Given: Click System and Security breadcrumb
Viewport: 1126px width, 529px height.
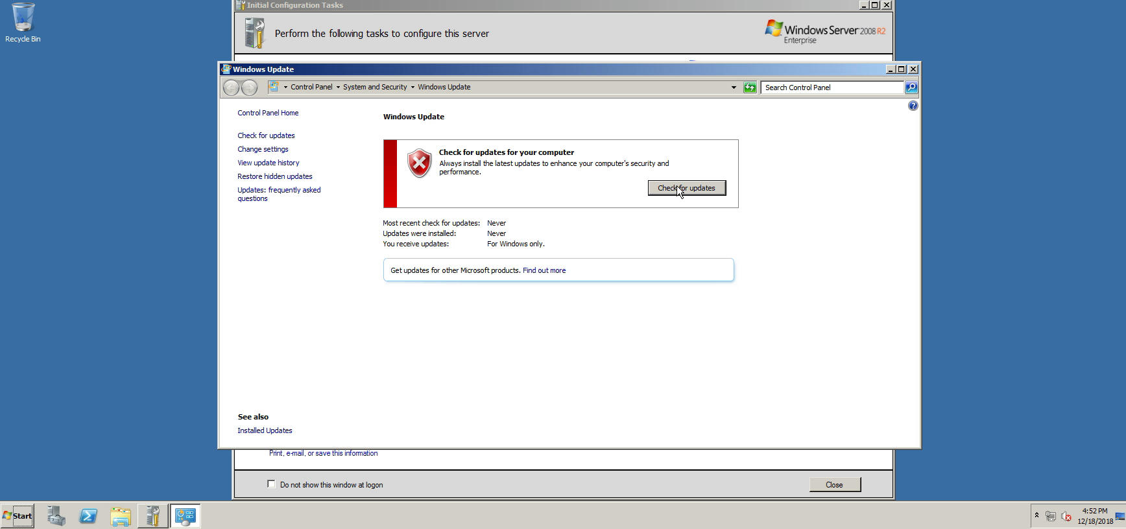Looking at the screenshot, I should (375, 87).
